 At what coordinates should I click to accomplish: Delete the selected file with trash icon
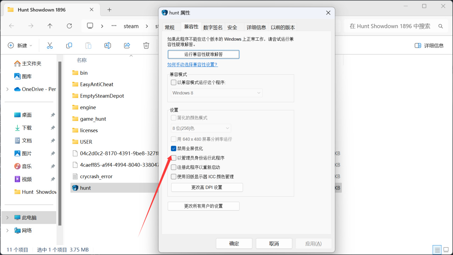point(146,45)
